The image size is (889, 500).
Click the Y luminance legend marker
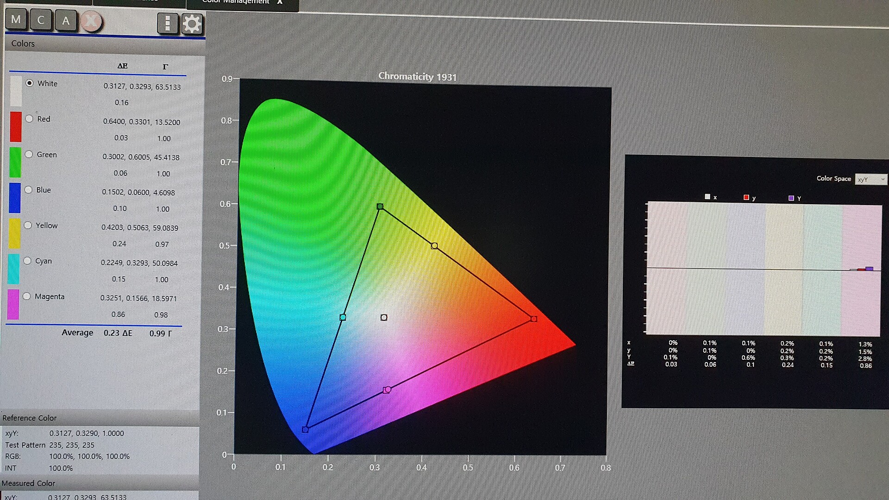(791, 198)
